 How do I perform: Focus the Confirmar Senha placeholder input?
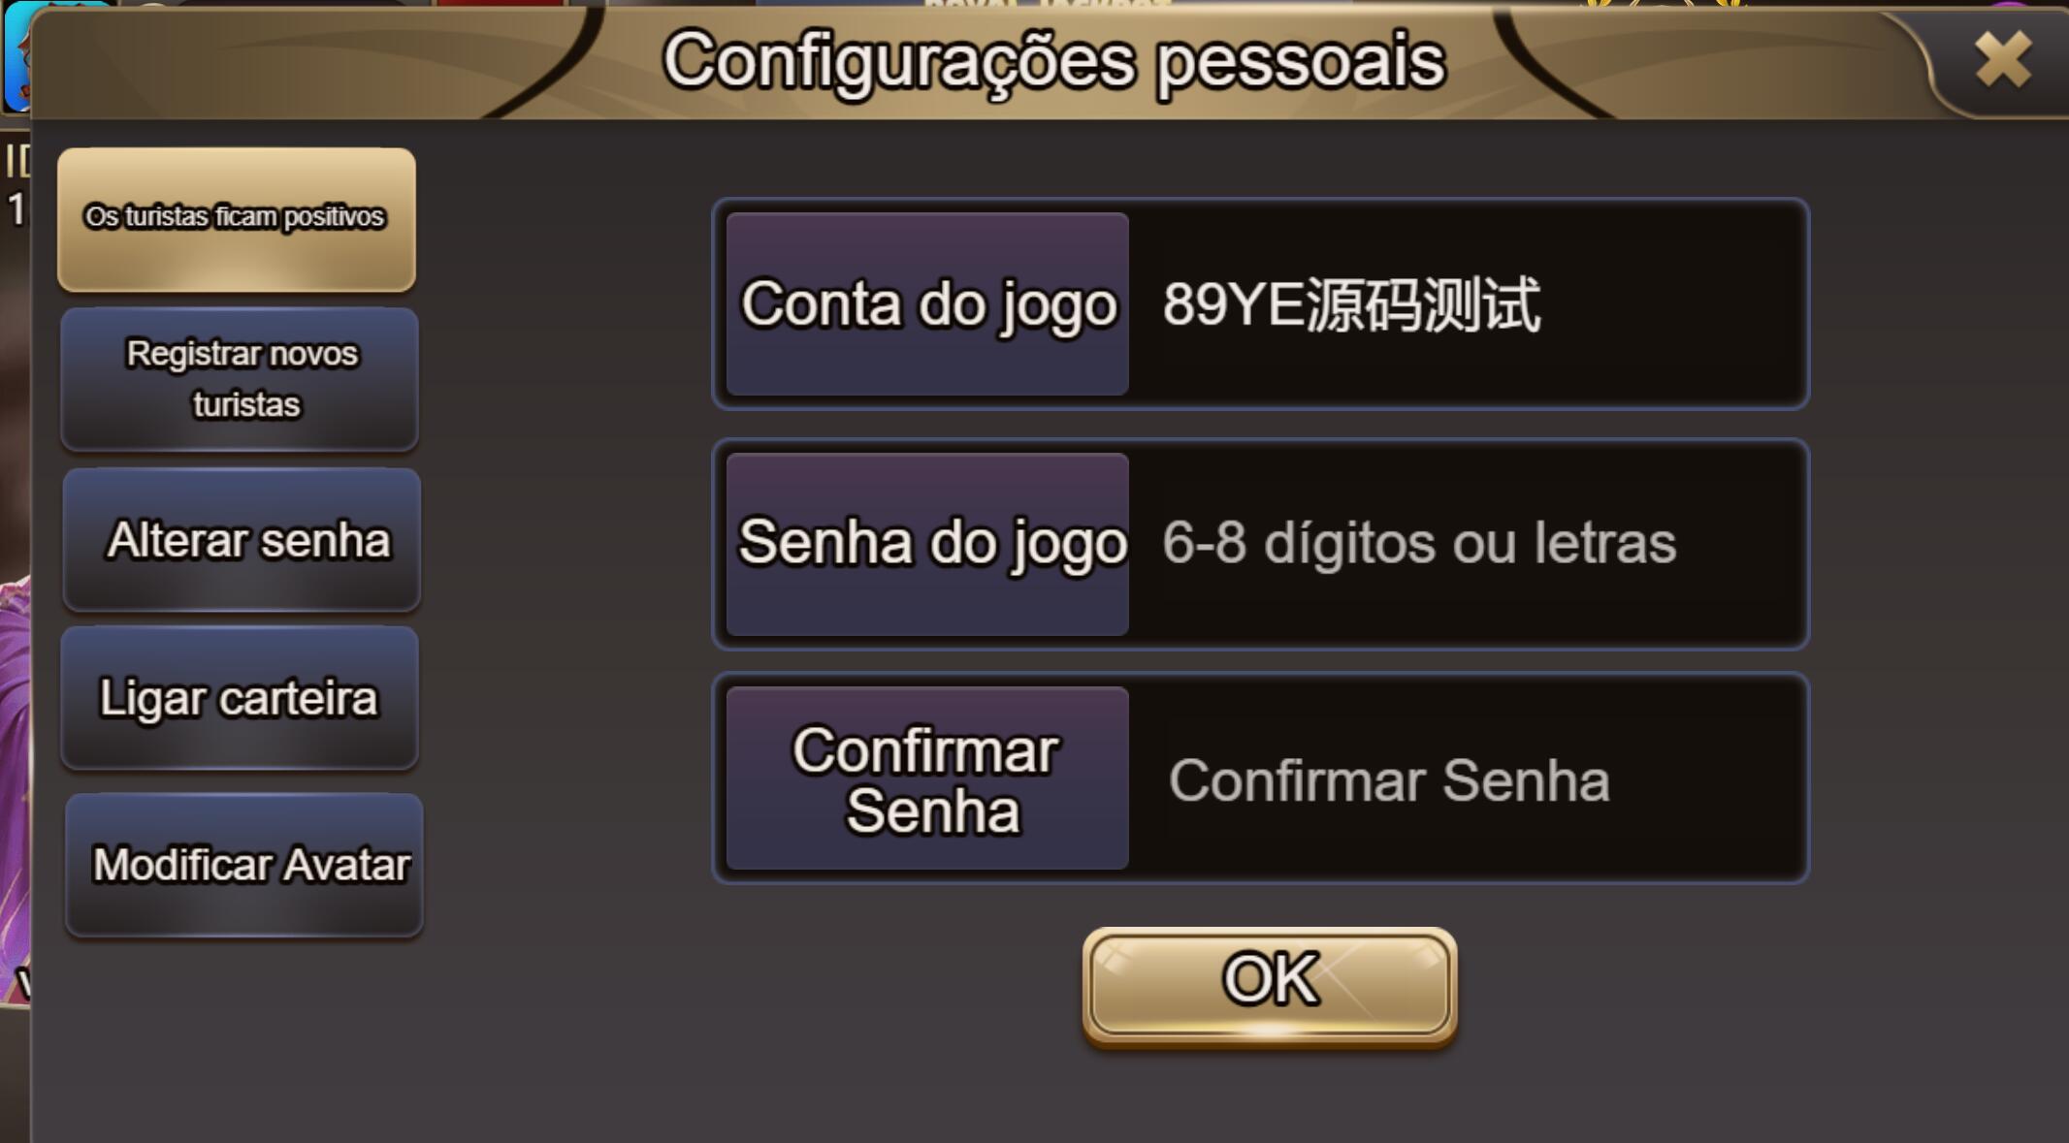(1465, 778)
